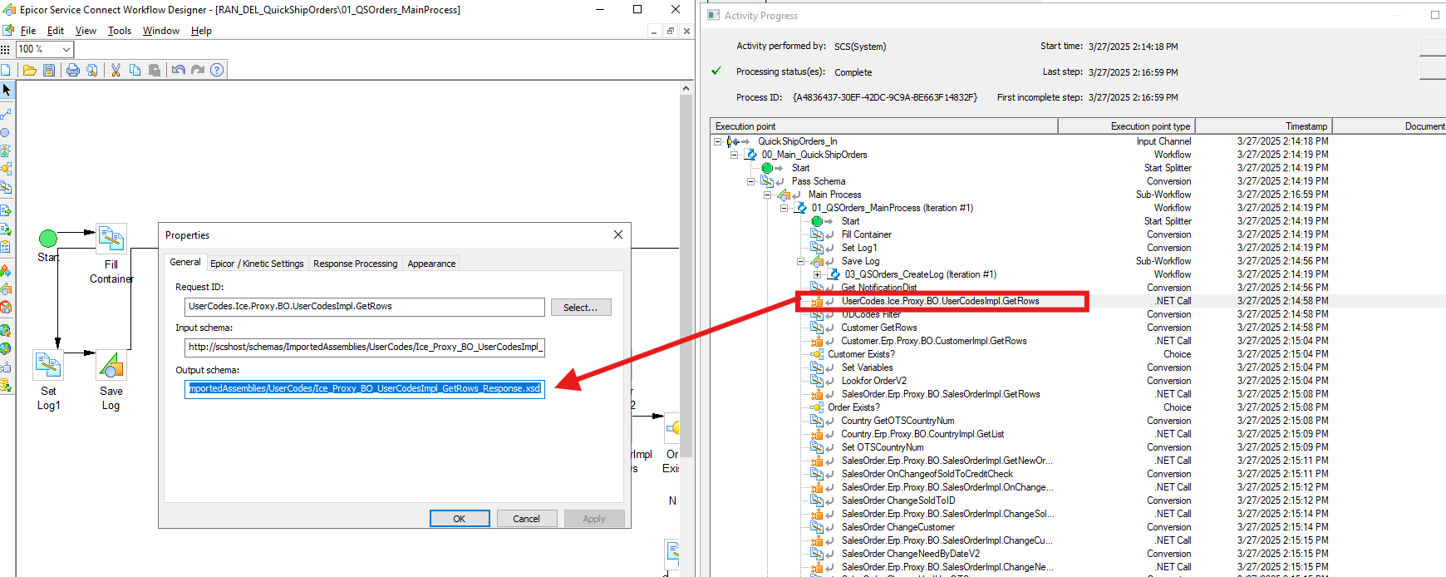The height and width of the screenshot is (577, 1446).
Task: Cut the selection with the scissors icon
Action: (116, 70)
